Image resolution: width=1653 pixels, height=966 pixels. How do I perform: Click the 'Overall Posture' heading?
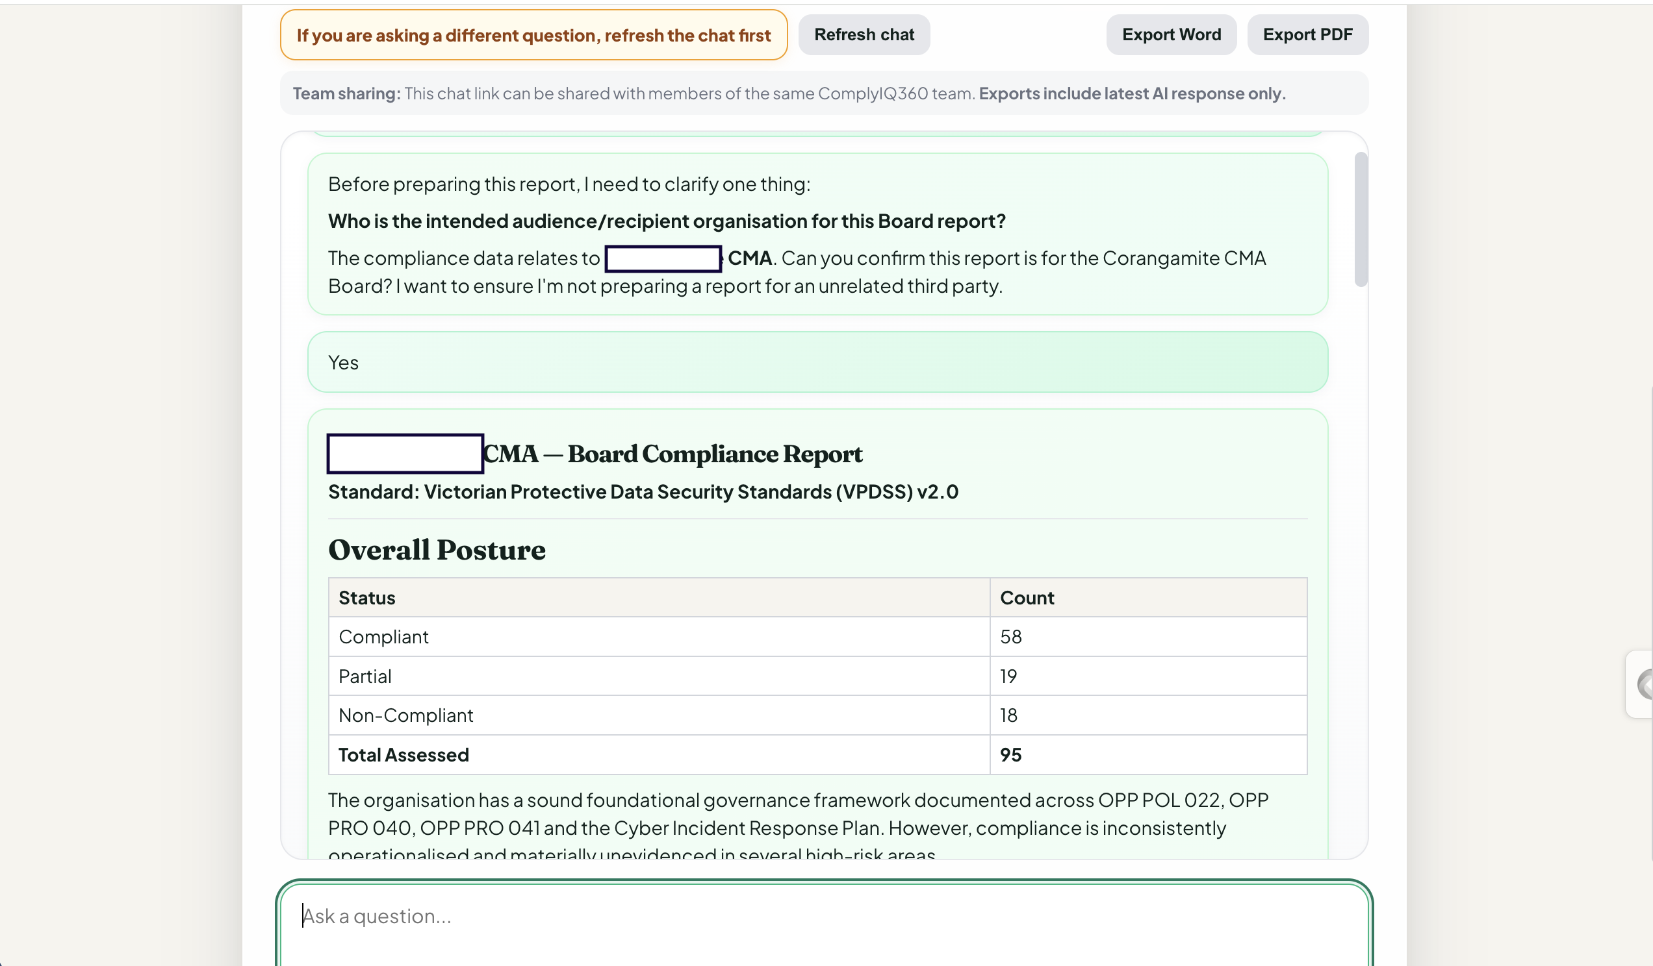[437, 550]
